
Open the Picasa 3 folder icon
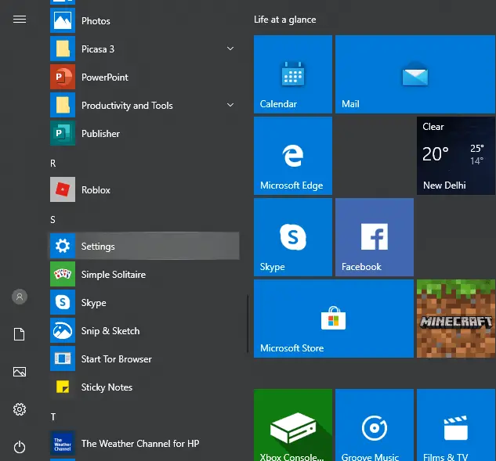point(63,49)
